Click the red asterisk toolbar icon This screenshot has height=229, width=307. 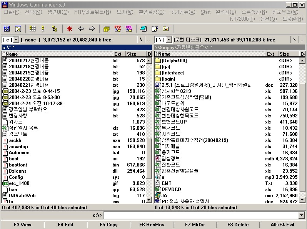(x=70, y=29)
